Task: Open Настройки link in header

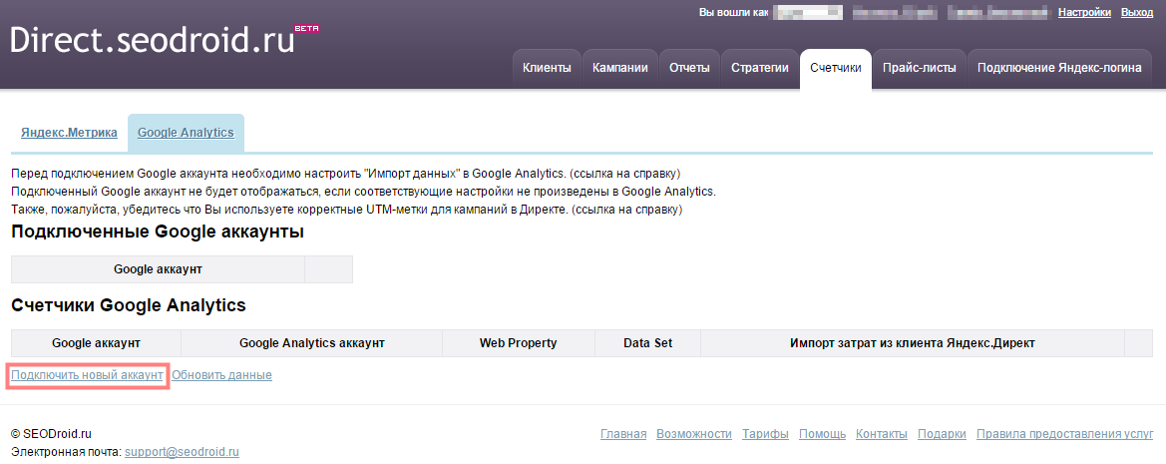Action: [x=1084, y=13]
